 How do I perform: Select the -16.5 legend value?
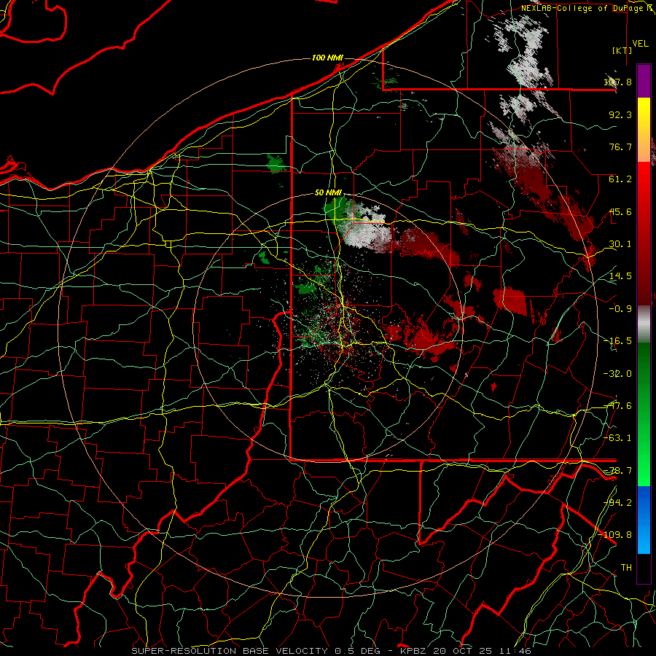click(618, 341)
